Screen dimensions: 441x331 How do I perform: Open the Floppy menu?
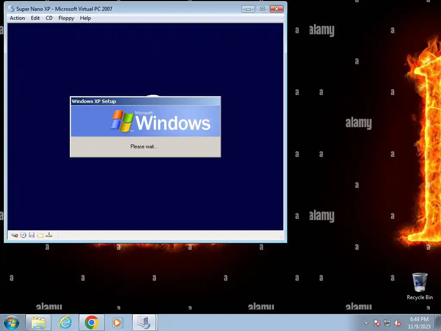tap(66, 18)
